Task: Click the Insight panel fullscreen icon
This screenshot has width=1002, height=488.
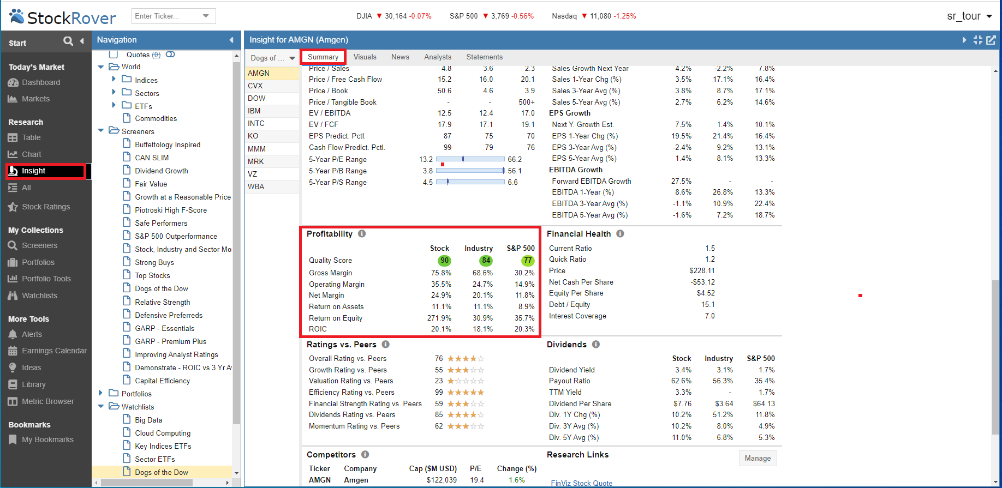Action: click(978, 40)
